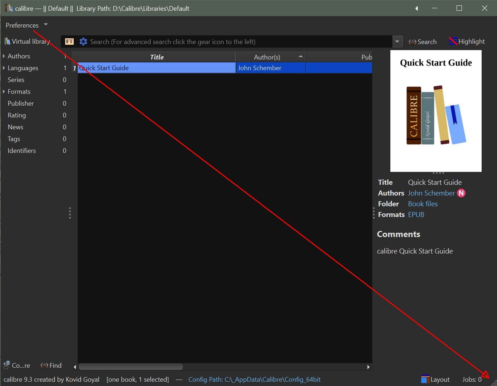
Task: Open the search history dropdown arrow
Action: (397, 42)
